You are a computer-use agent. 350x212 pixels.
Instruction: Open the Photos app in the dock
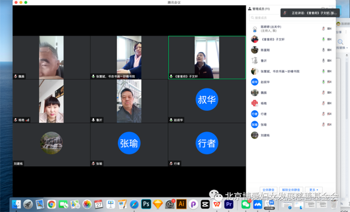click(x=87, y=204)
